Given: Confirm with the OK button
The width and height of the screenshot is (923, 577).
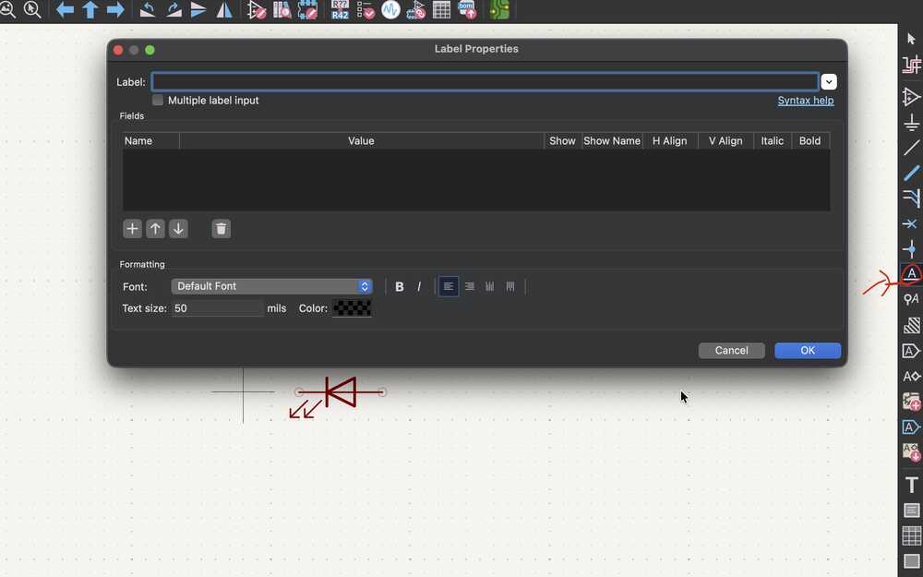Looking at the screenshot, I should pos(807,350).
